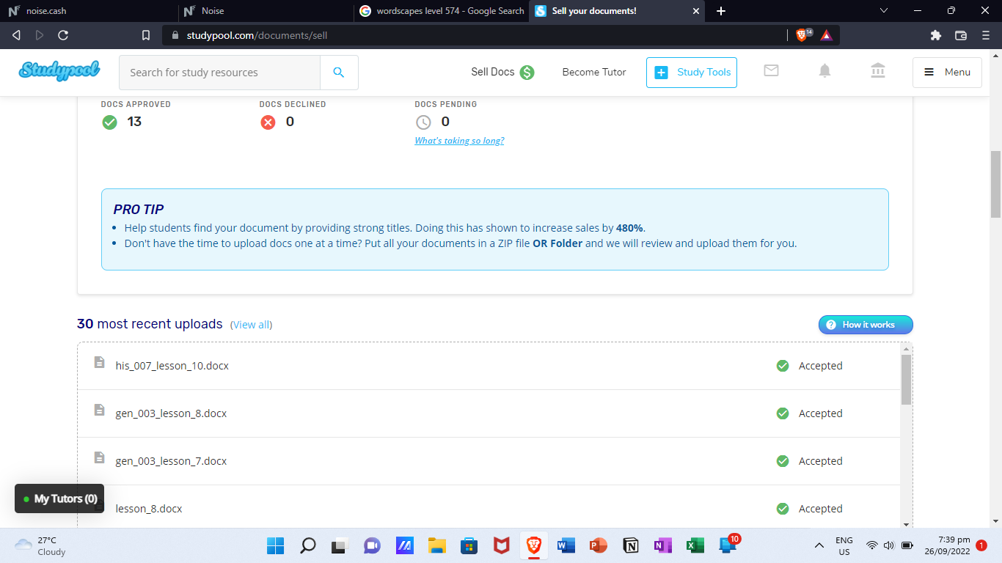Click the browser address bar
The height and width of the screenshot is (563, 1002).
point(473,35)
